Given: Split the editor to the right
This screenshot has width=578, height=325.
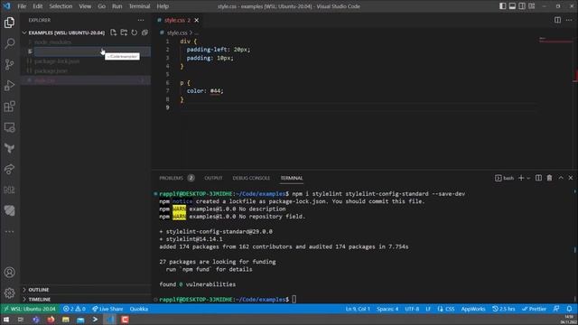Looking at the screenshot, I should [x=557, y=20].
